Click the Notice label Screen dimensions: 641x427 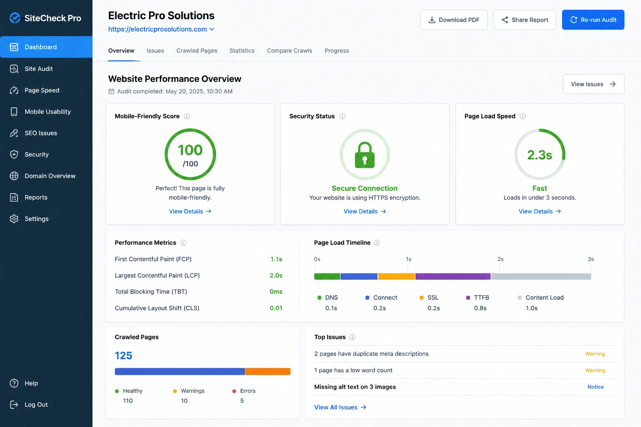click(596, 387)
